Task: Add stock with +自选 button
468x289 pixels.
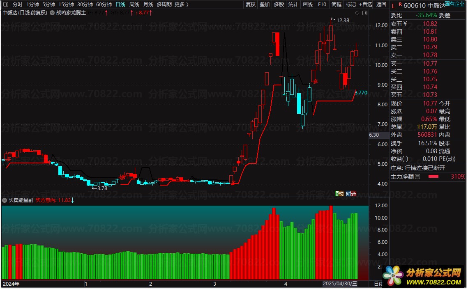Action: click(x=366, y=4)
